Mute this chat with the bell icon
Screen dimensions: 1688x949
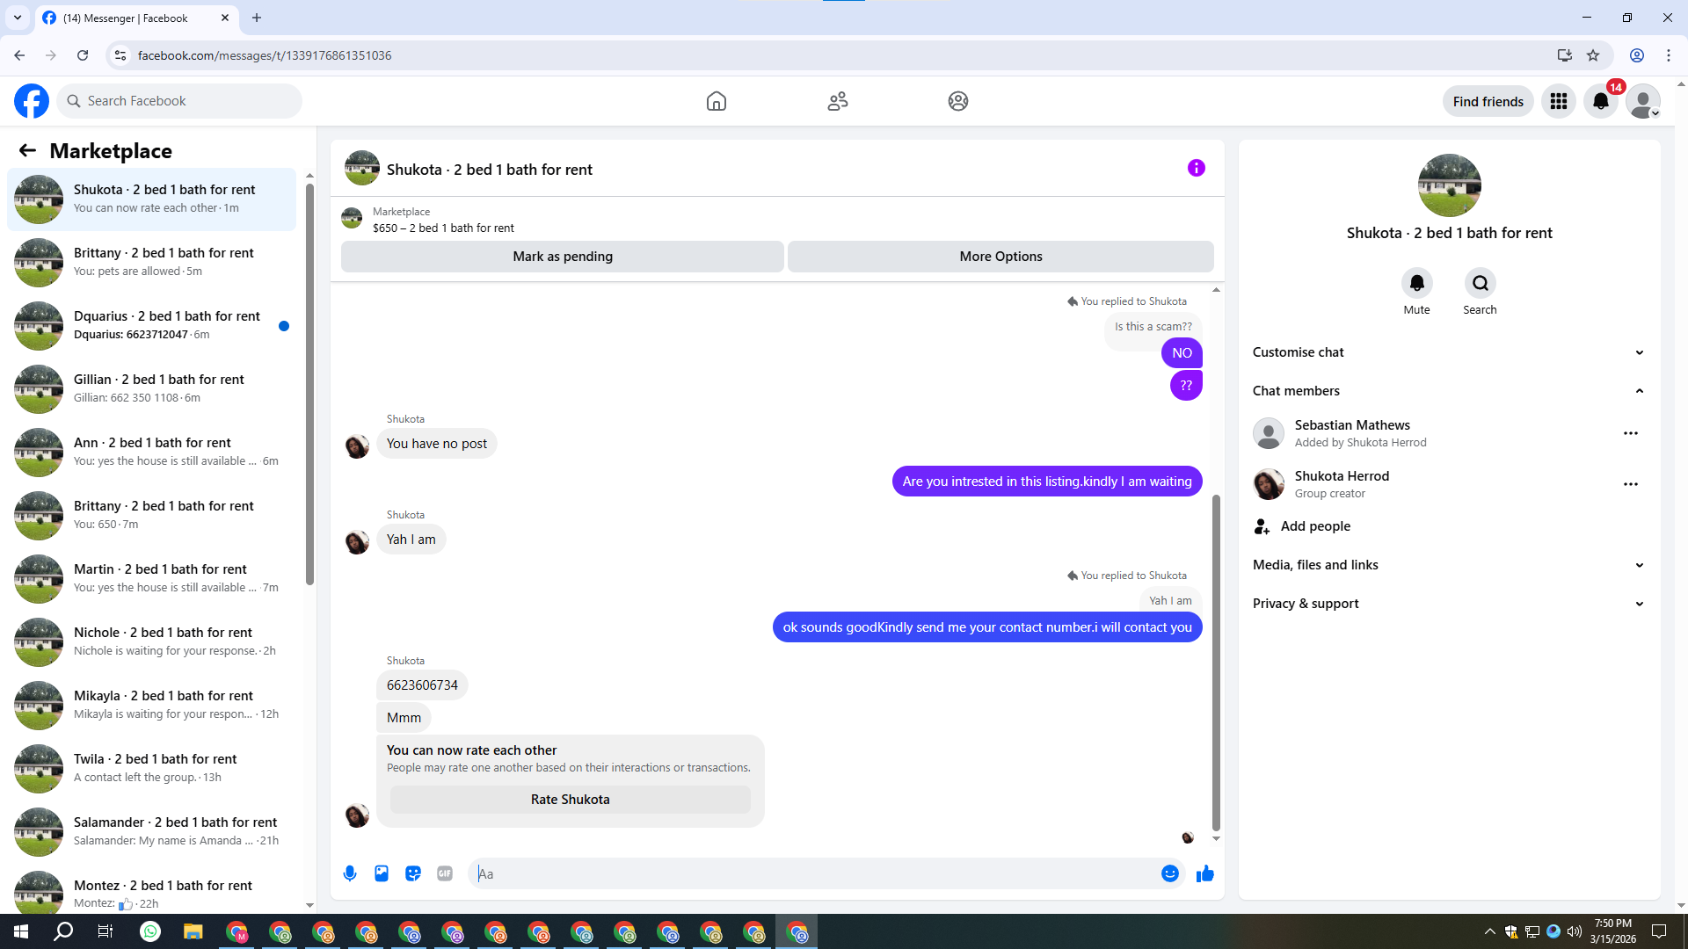coord(1417,283)
